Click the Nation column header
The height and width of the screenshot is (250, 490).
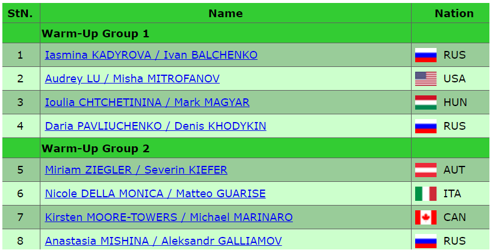454,13
